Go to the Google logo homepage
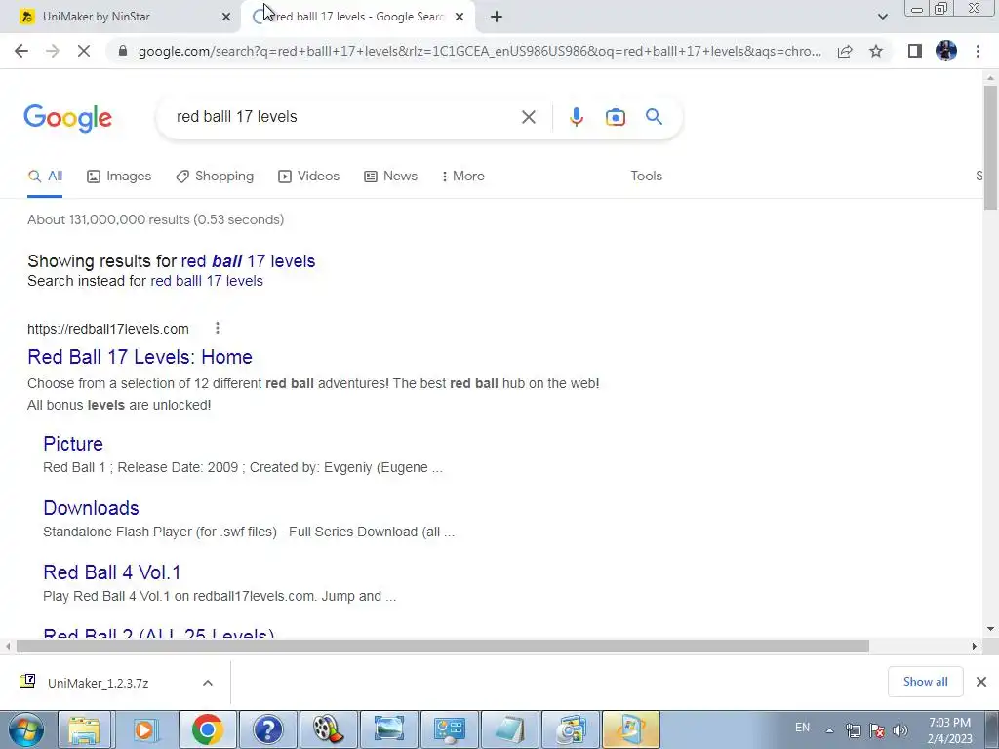 pos(67,118)
